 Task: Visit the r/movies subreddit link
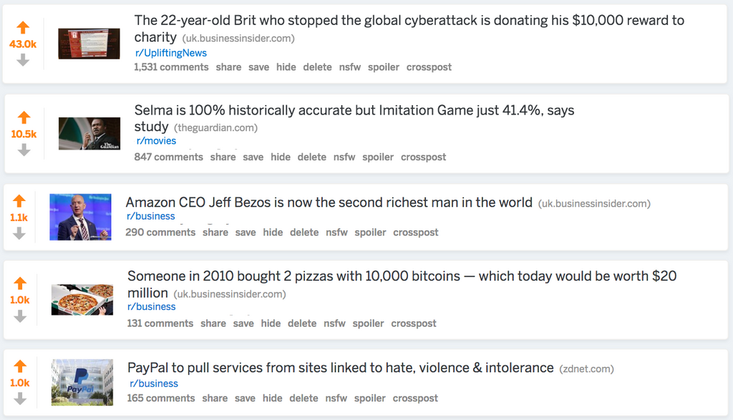coord(156,141)
